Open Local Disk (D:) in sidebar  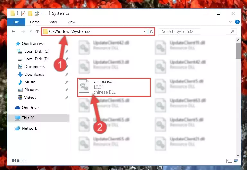[37, 59]
